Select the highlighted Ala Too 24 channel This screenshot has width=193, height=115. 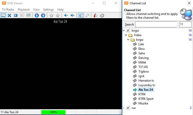tap(146, 90)
